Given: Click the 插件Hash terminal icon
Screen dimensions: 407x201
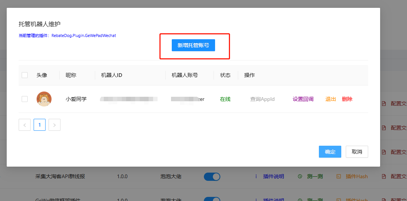Looking at the screenshot, I should point(339,176).
